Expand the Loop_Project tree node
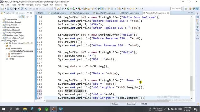Screen dimensions: 200x112 [2, 25]
